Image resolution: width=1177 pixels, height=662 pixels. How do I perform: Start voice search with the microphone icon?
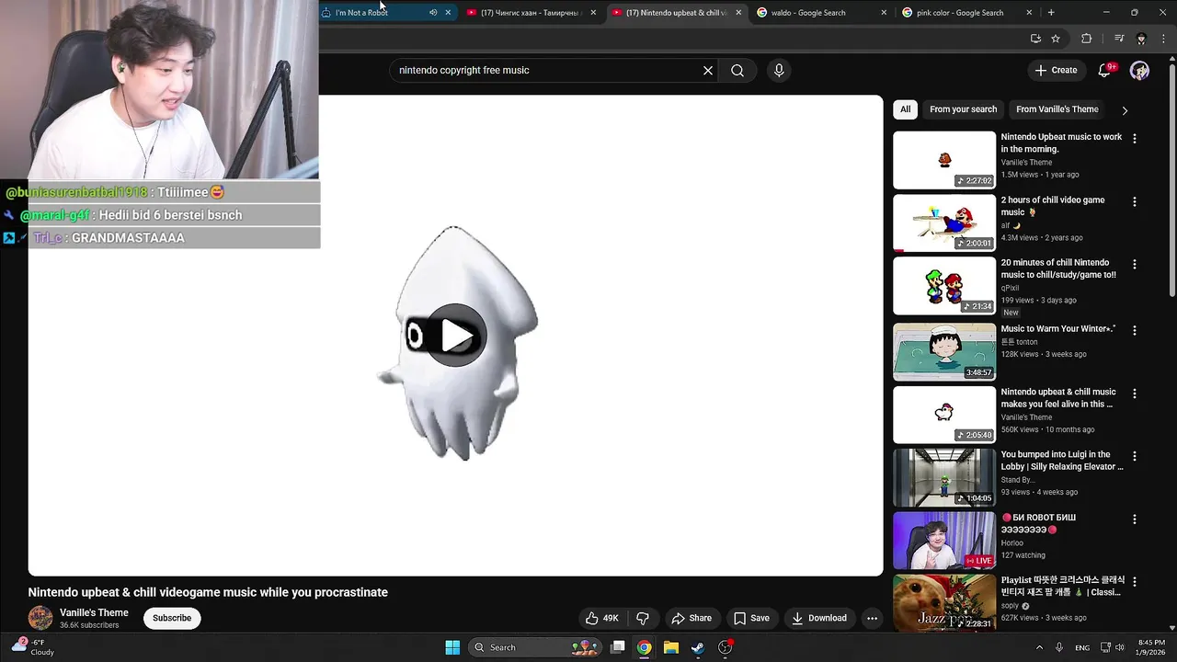click(x=779, y=71)
